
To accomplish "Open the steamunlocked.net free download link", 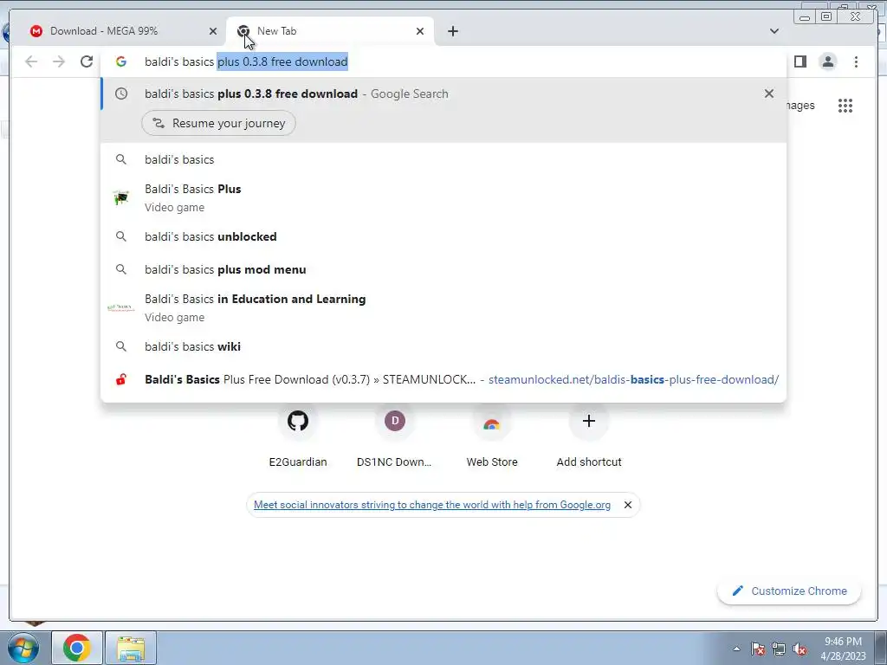I will click(443, 379).
